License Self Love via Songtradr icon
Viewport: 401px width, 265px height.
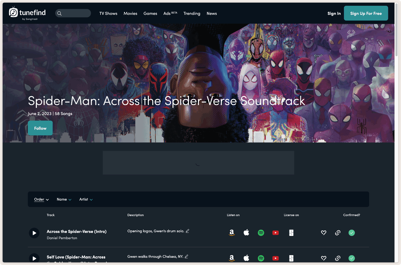[x=291, y=258]
